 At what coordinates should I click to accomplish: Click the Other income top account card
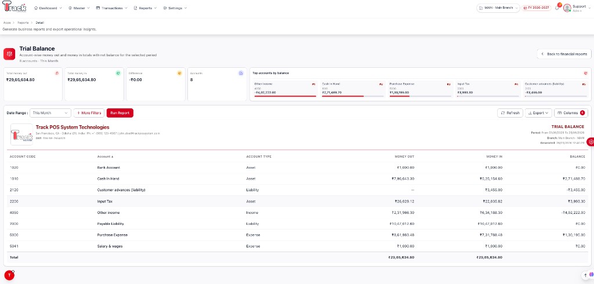[285, 89]
